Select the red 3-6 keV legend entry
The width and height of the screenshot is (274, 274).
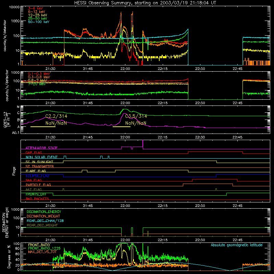coord(36,8)
